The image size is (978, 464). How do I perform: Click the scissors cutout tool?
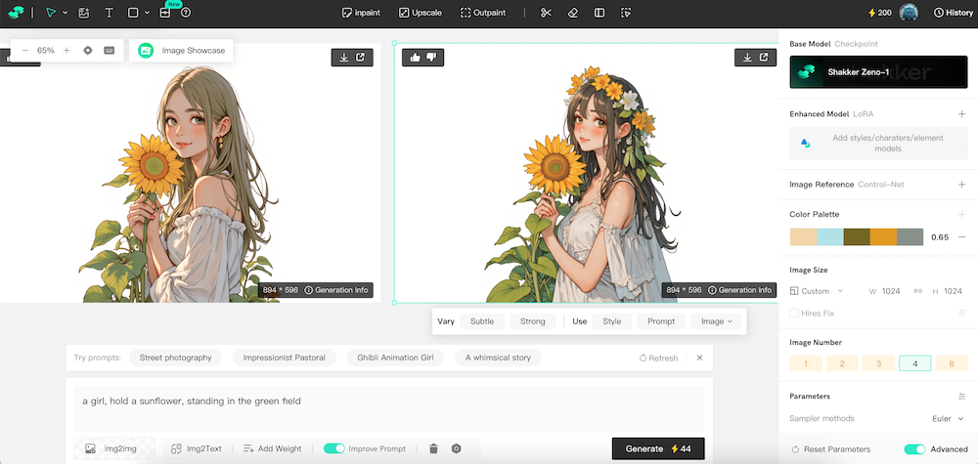(x=546, y=13)
